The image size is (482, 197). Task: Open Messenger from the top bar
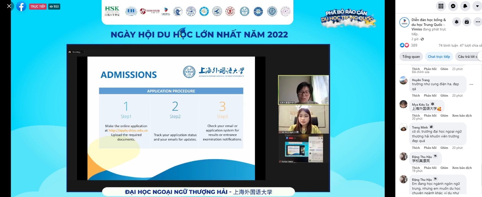pyautogui.click(x=453, y=6)
